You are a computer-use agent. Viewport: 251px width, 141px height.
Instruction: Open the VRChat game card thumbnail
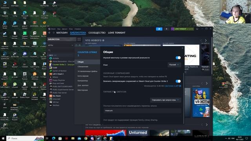click(x=201, y=102)
